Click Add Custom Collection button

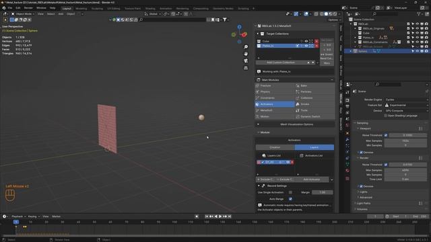coord(281,63)
